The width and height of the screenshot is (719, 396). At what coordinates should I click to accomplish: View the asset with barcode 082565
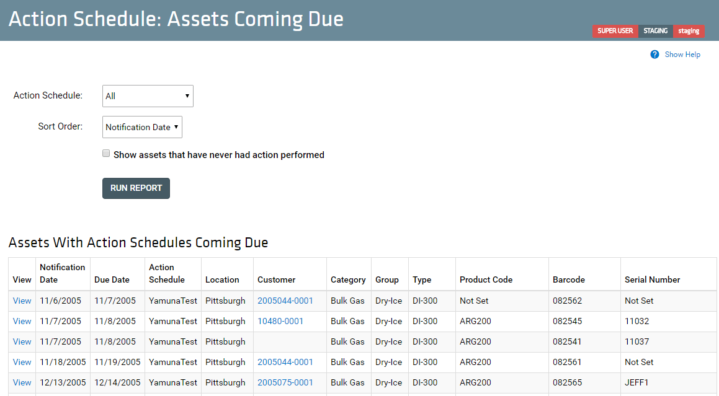pos(22,382)
